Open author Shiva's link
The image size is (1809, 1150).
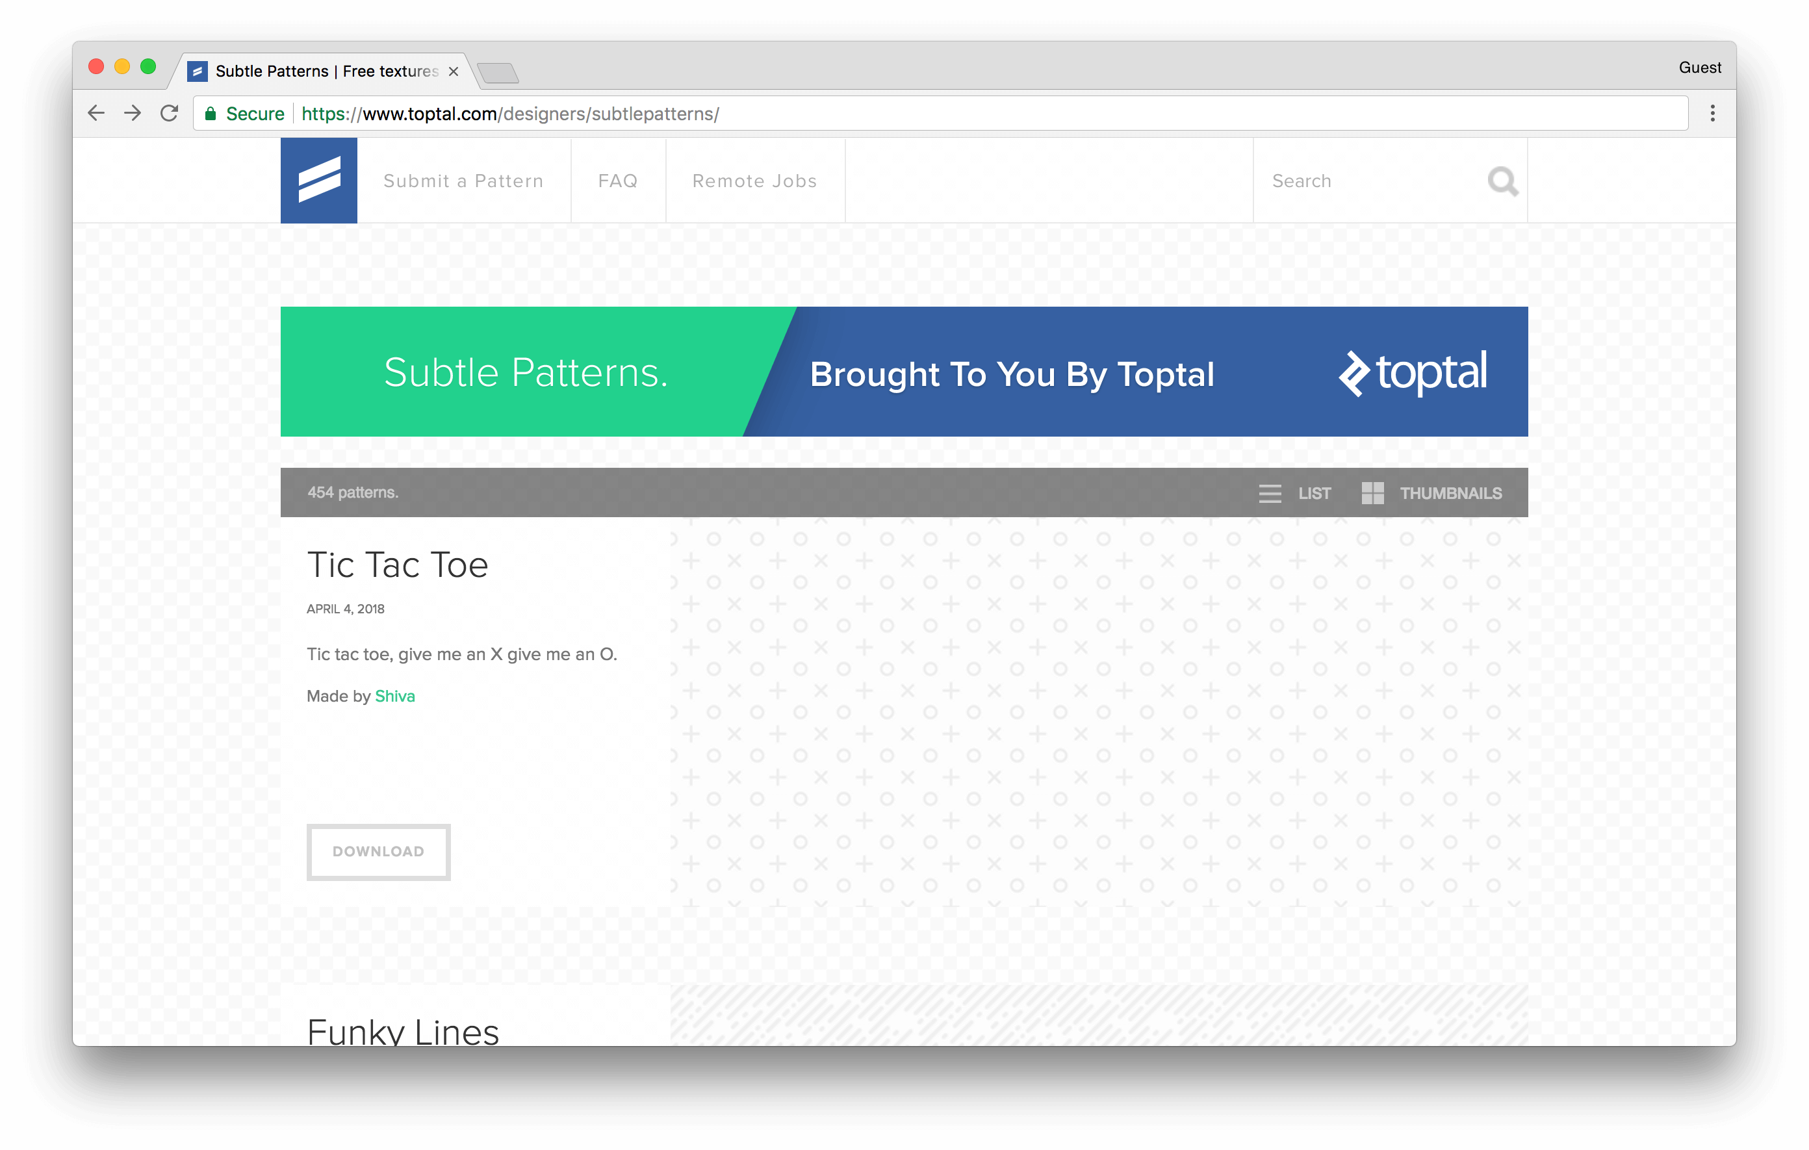click(394, 696)
